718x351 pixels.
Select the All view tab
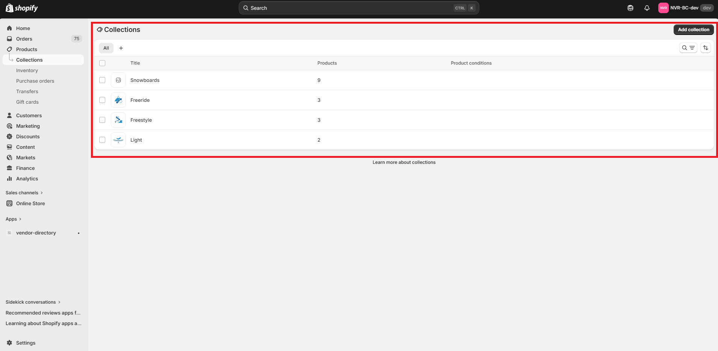106,48
